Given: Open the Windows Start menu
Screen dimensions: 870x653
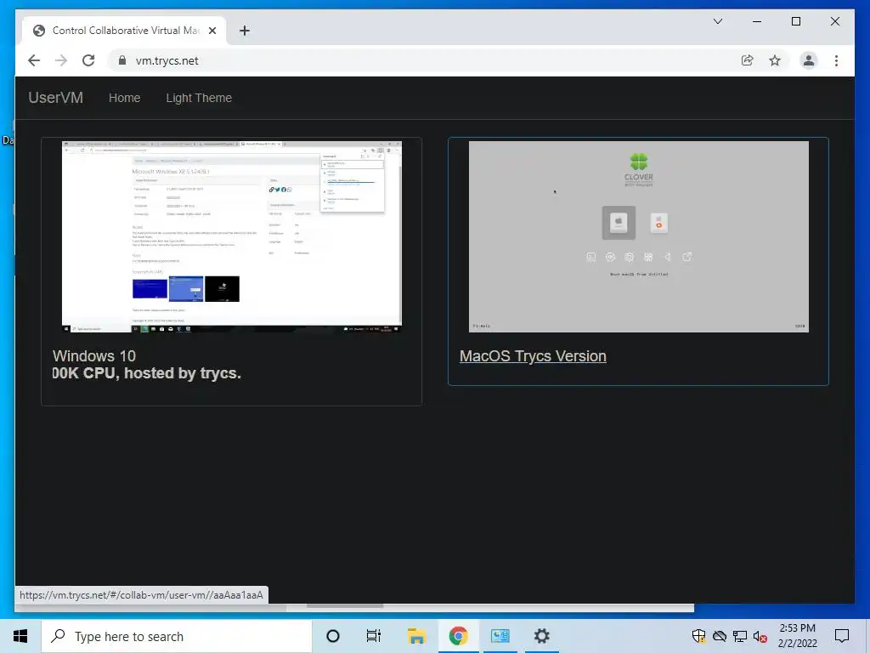Looking at the screenshot, I should tap(20, 636).
